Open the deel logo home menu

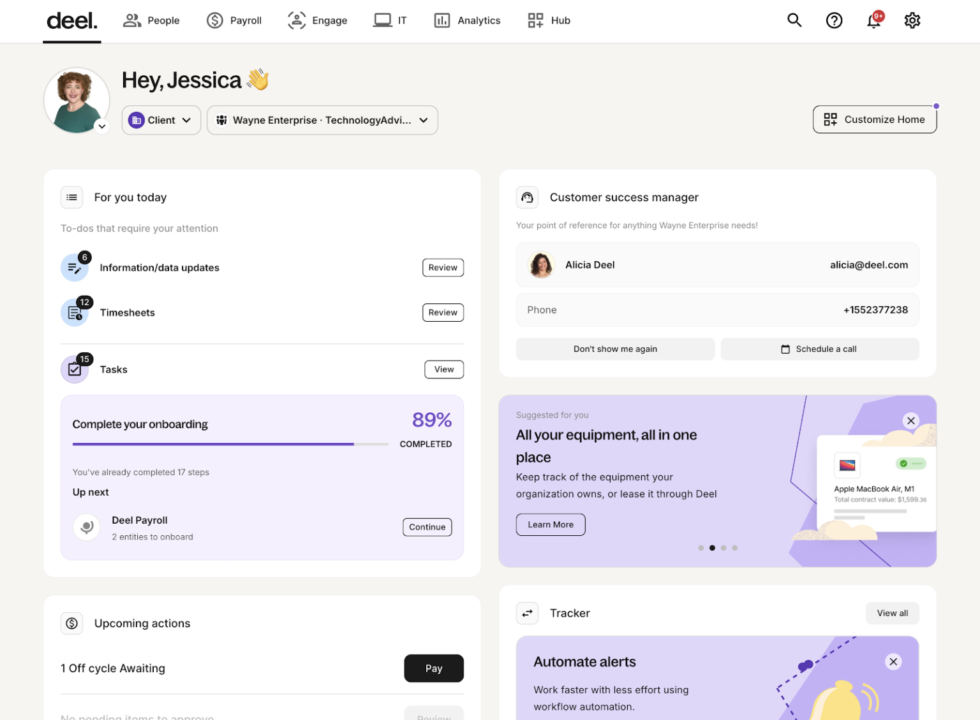coord(71,20)
